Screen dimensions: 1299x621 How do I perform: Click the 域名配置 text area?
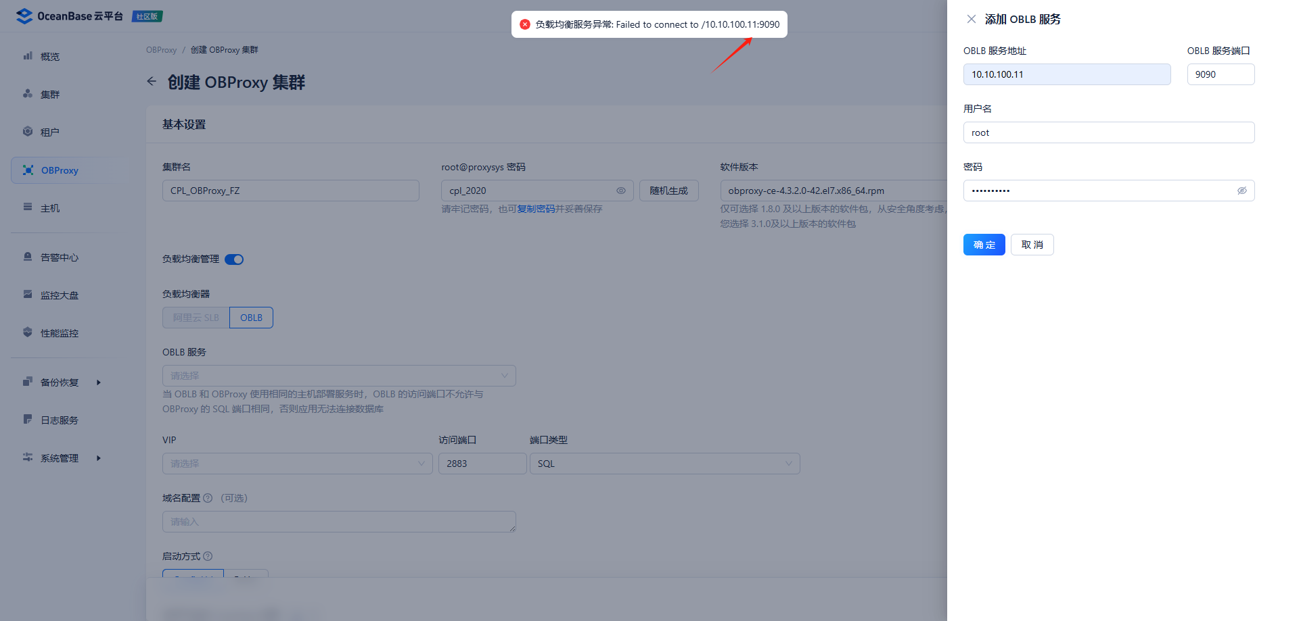click(339, 522)
